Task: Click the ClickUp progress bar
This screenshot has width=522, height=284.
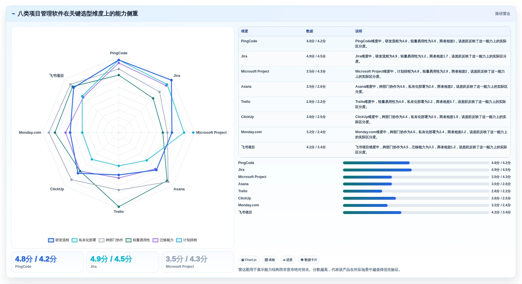Action: click(416, 198)
